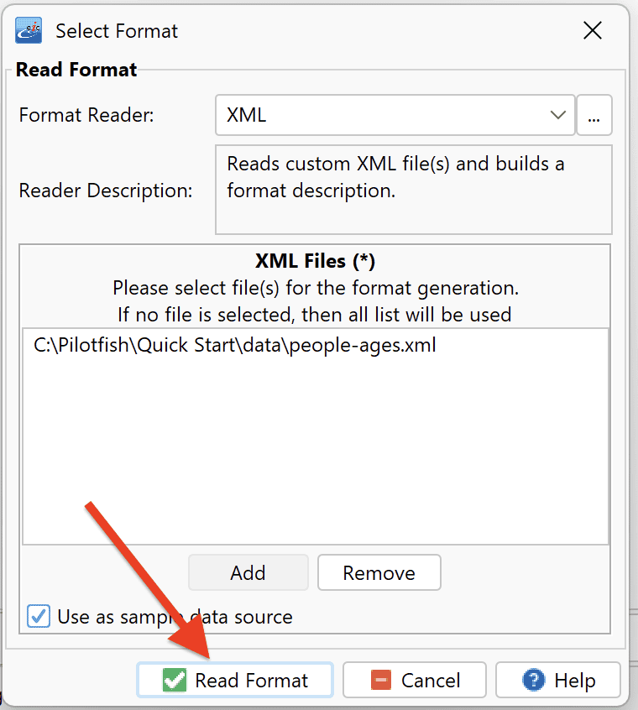Click the Cancel button text
Viewport: 638px width, 710px height.
point(431,681)
